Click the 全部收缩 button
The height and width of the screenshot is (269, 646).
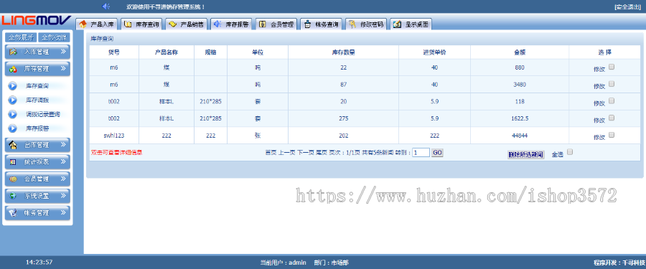(54, 37)
